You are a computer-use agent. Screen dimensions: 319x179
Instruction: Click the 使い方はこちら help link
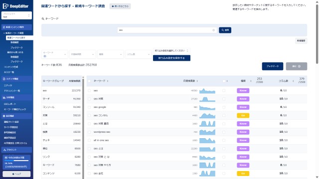pyautogui.click(x=120, y=6)
